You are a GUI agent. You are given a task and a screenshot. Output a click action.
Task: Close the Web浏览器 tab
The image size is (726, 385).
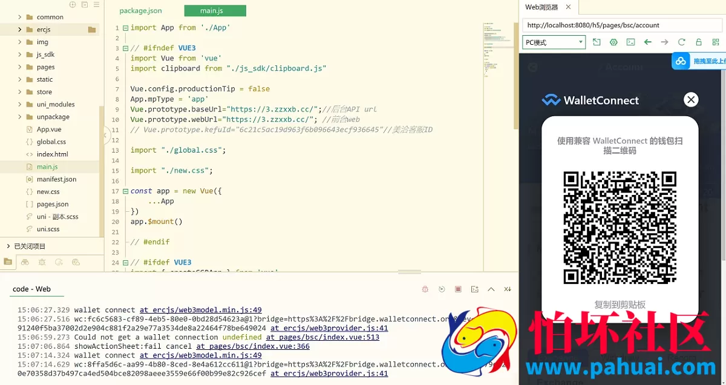click(569, 7)
